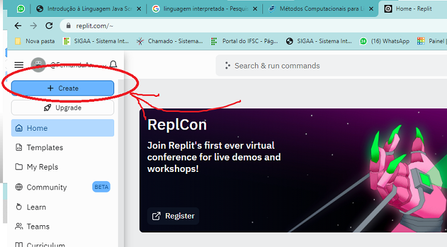Reload the page with the refresh icon
Screen dimensions: 447x247
tap(49, 26)
